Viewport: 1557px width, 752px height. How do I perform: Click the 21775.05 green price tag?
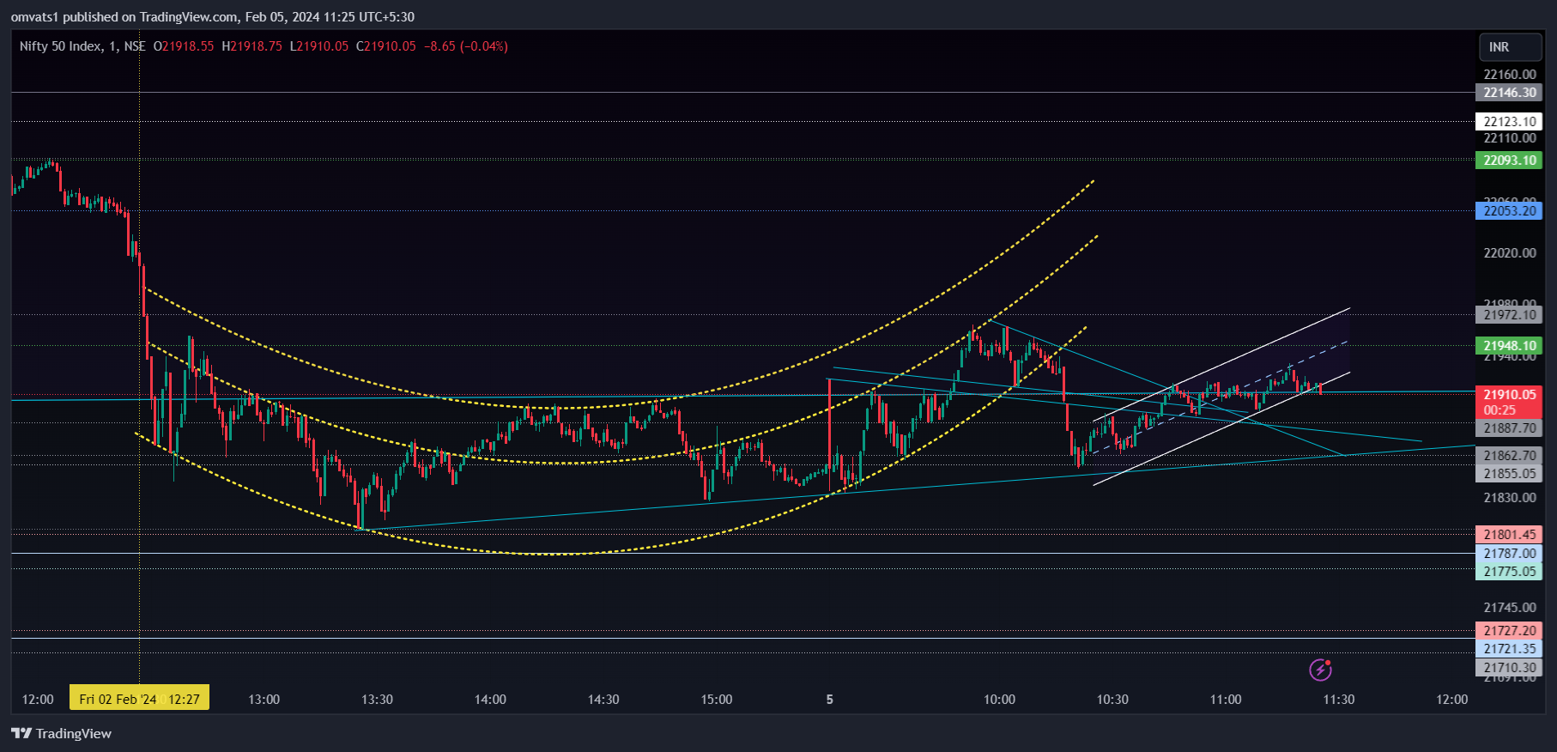[x=1509, y=572]
